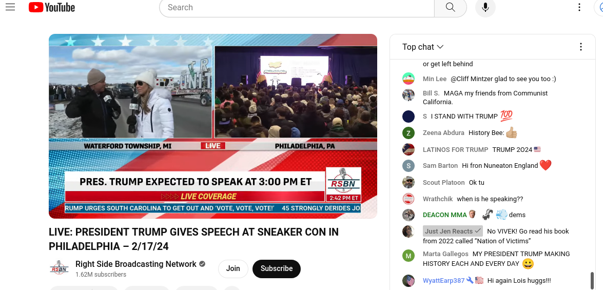Open Right Side Broadcasting Network channel avatar
Screen dimensions: 603x290
tap(59, 268)
